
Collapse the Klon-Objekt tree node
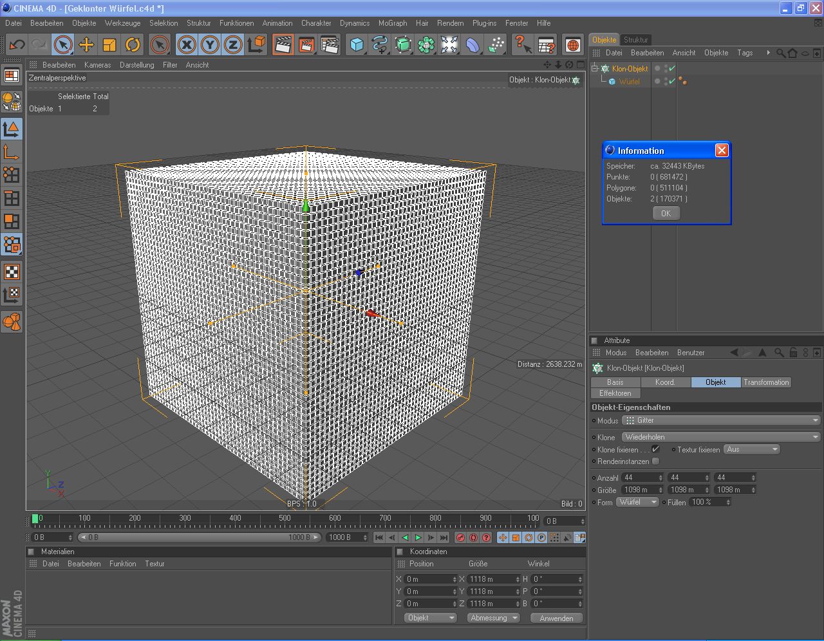[x=595, y=68]
